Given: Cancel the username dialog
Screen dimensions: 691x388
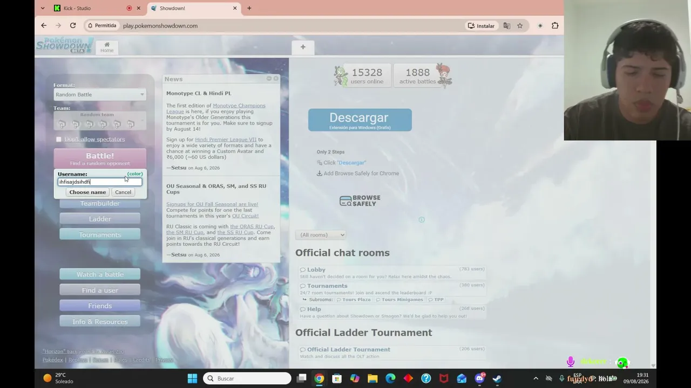Looking at the screenshot, I should tap(123, 192).
